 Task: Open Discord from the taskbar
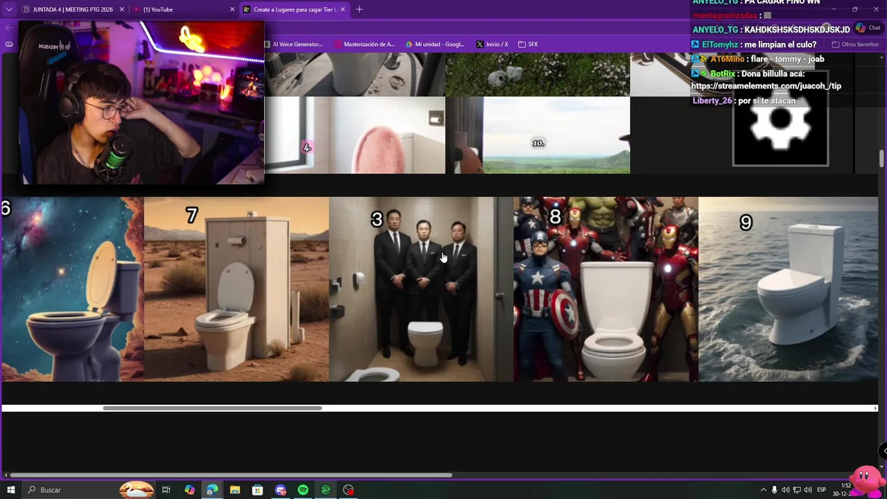pyautogui.click(x=281, y=490)
